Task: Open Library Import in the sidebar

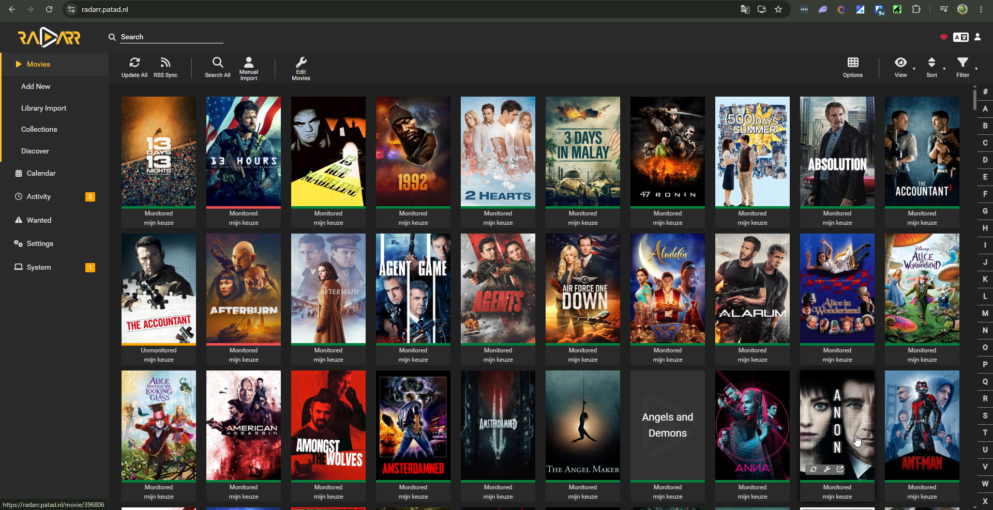Action: 44,108
